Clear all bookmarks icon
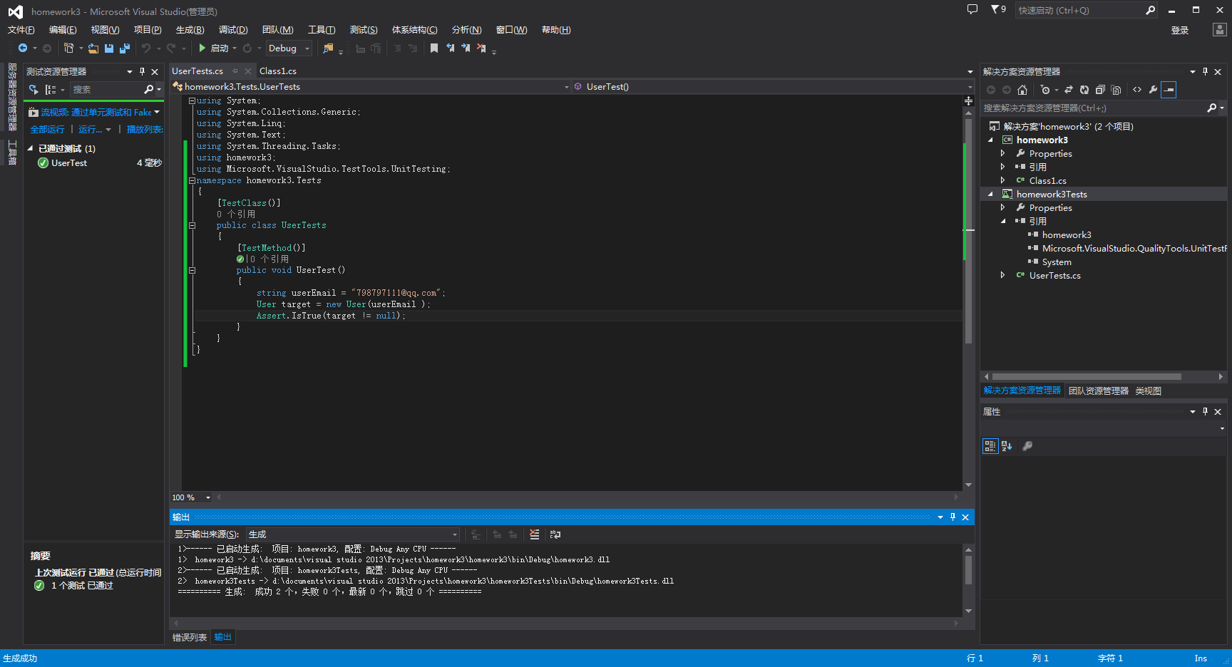The height and width of the screenshot is (667, 1232). [x=481, y=48]
